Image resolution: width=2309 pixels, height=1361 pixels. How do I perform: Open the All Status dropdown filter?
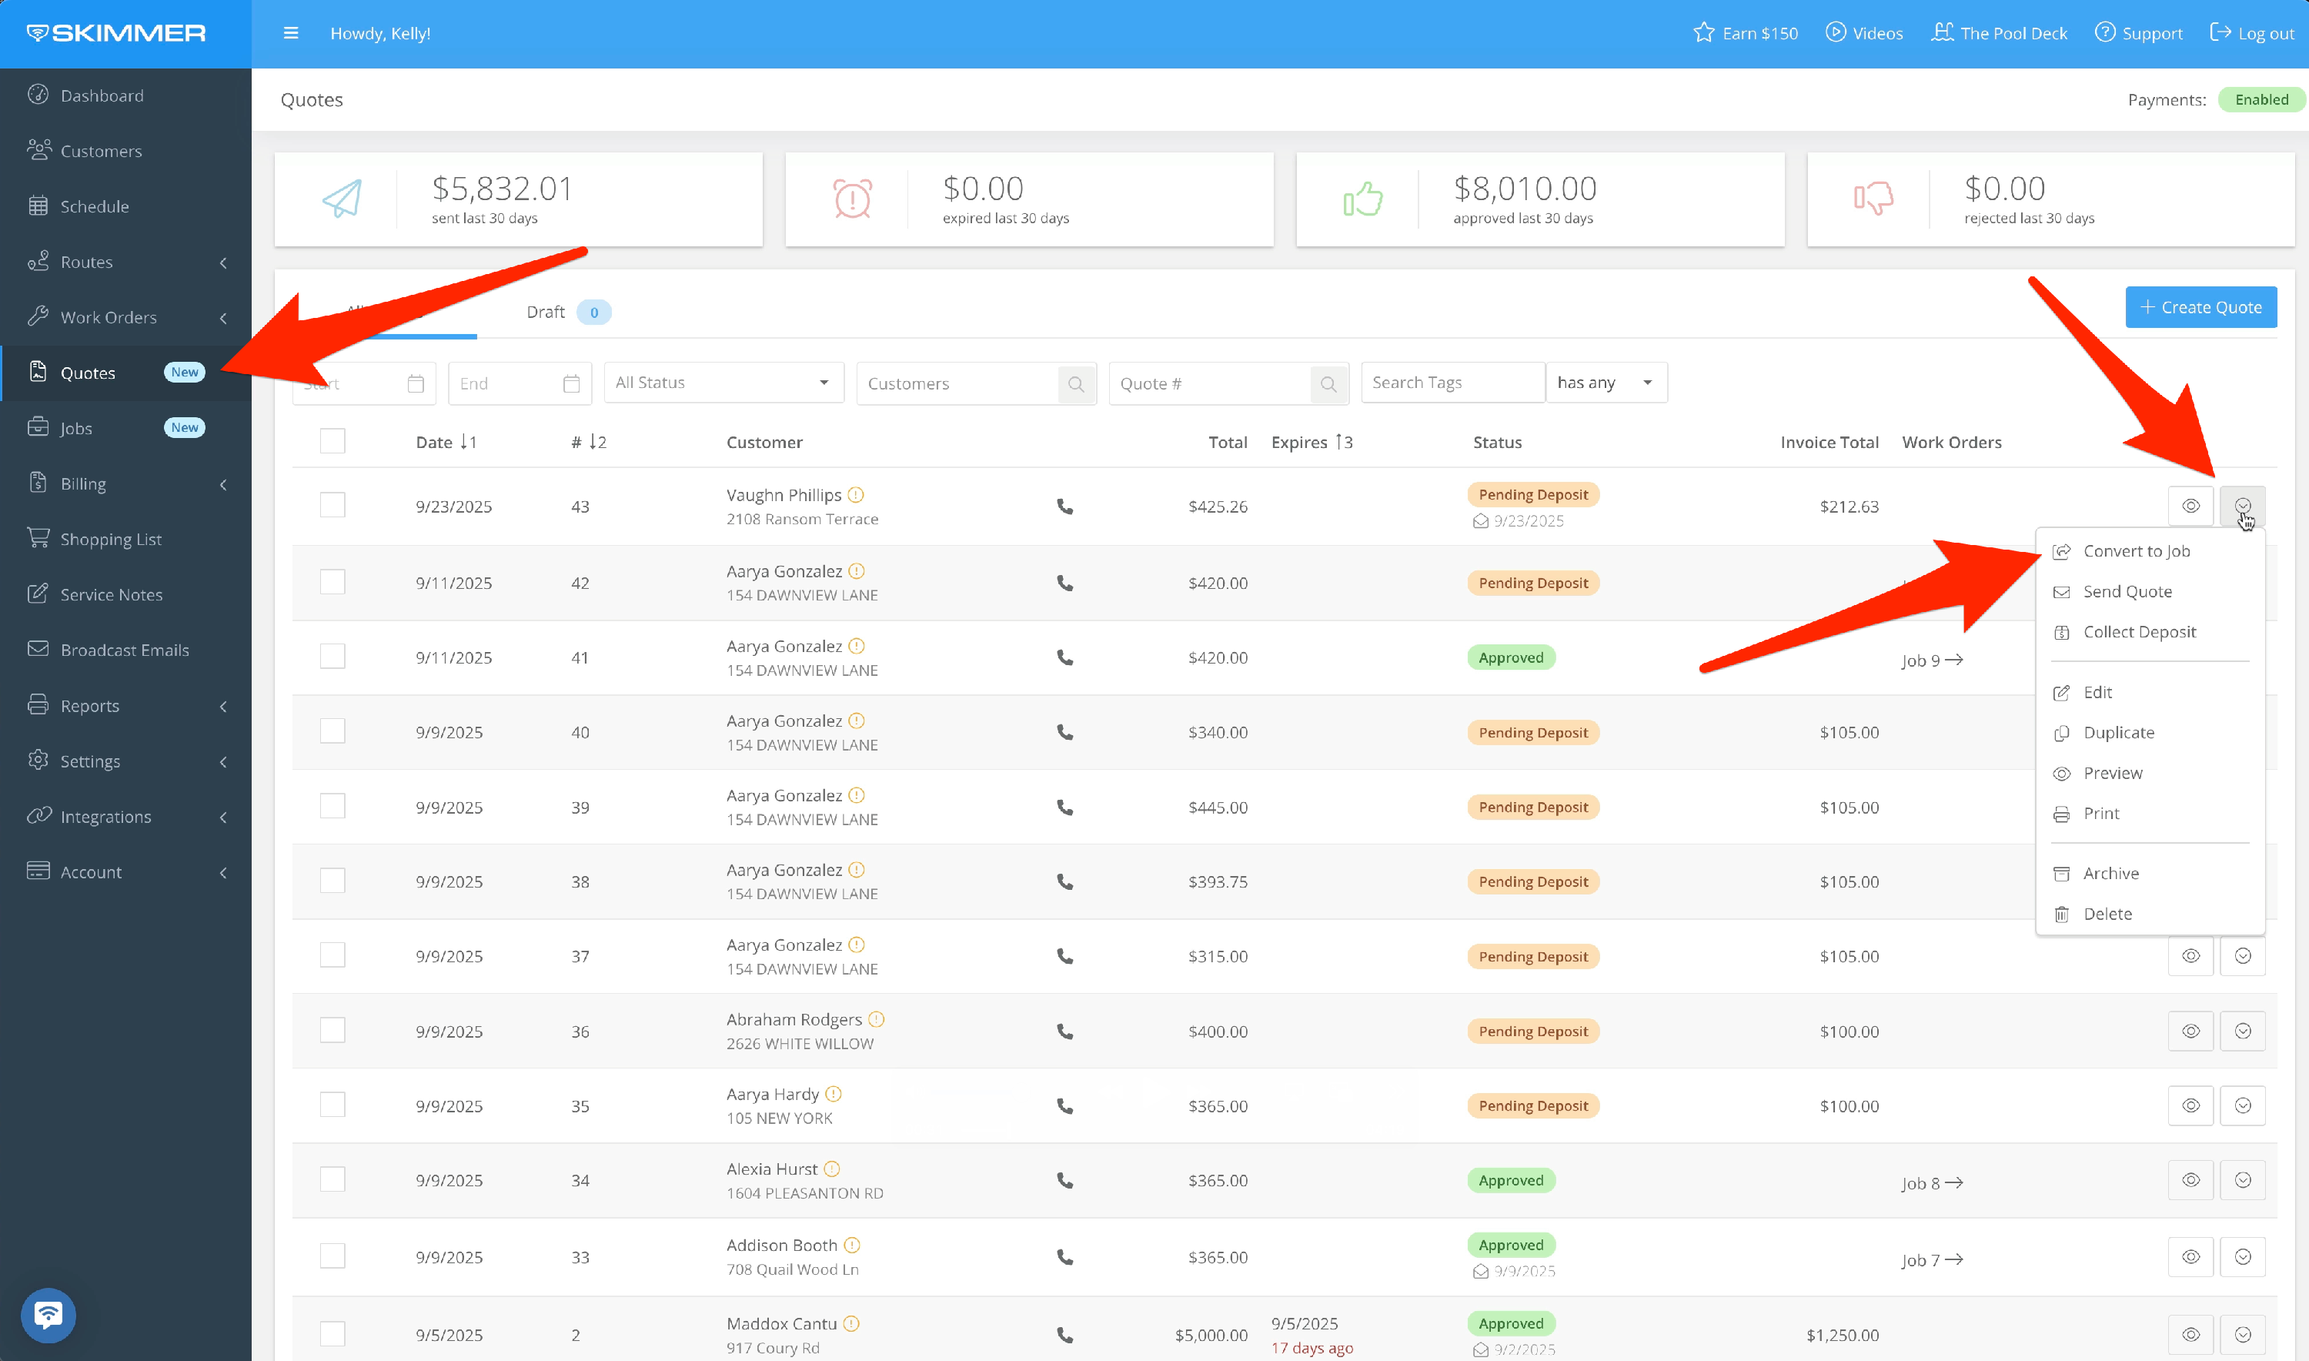click(723, 383)
